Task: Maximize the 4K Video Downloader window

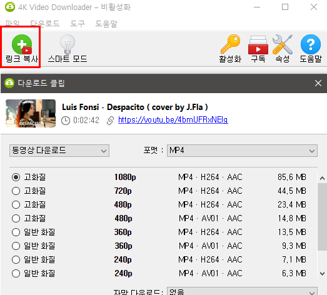Action: (x=285, y=7)
